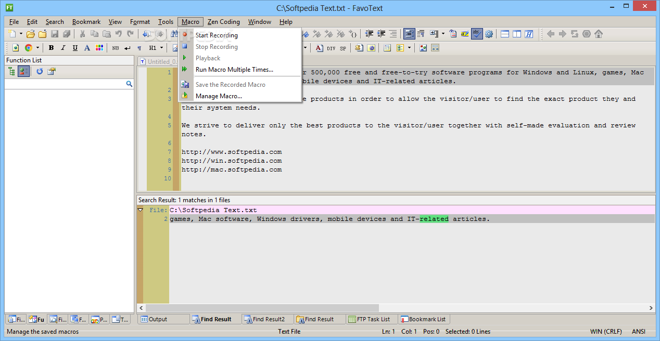Screen dimensions: 660x341
Task: Click the Paste clipboard icon
Action: coord(106,34)
